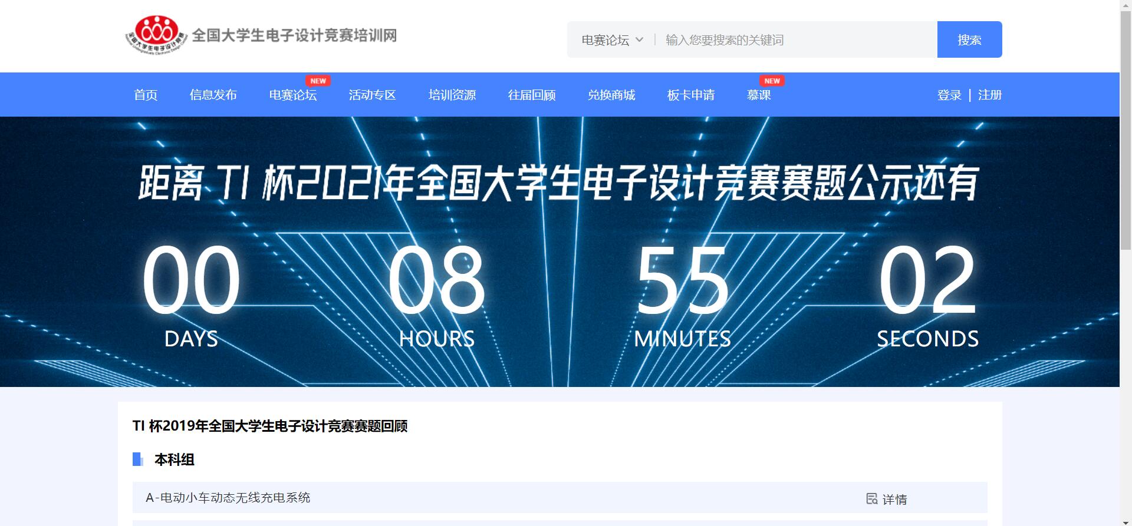1132x526 pixels.
Task: Click the 全国大学生电子设计竞赛培训网 site title
Action: [x=294, y=35]
